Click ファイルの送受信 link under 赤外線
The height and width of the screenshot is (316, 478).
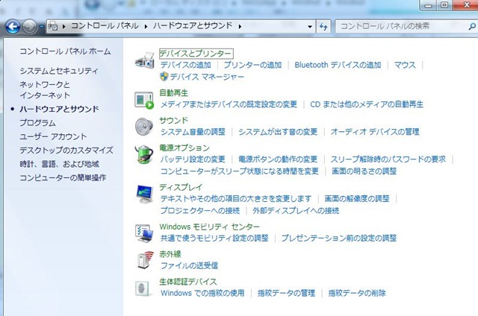click(189, 266)
